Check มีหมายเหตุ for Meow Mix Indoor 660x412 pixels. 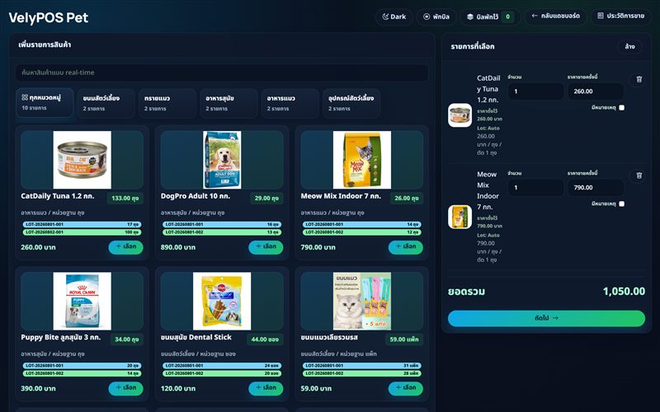[x=622, y=204]
